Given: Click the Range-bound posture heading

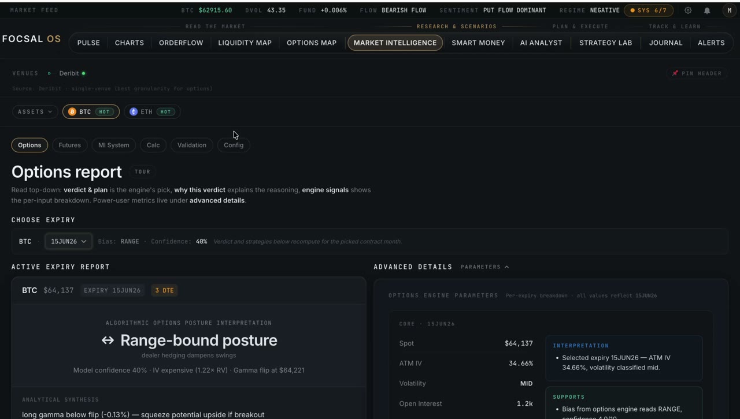Looking at the screenshot, I should (199, 341).
